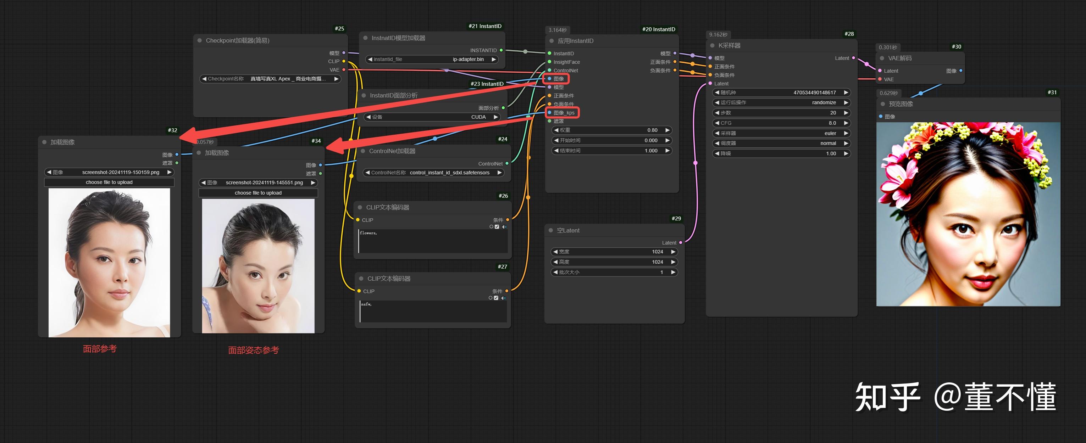Click the #28 badge above K采样器
Screen dimensions: 1086x443
click(x=849, y=34)
